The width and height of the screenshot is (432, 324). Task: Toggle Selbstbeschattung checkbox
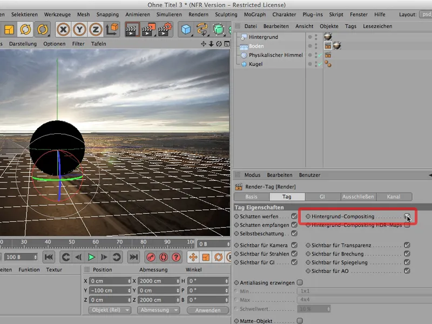(294, 233)
